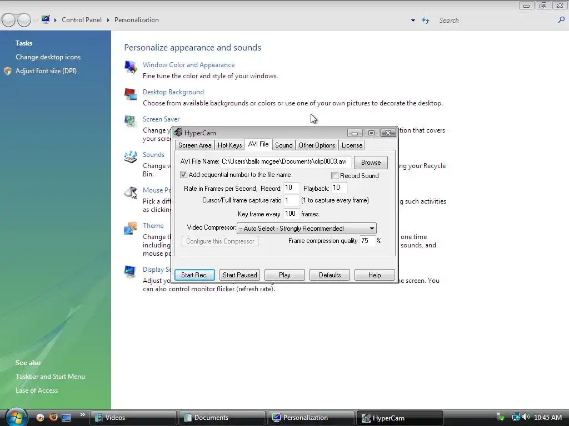
Task: Click the Key frame every field
Action: 291,214
